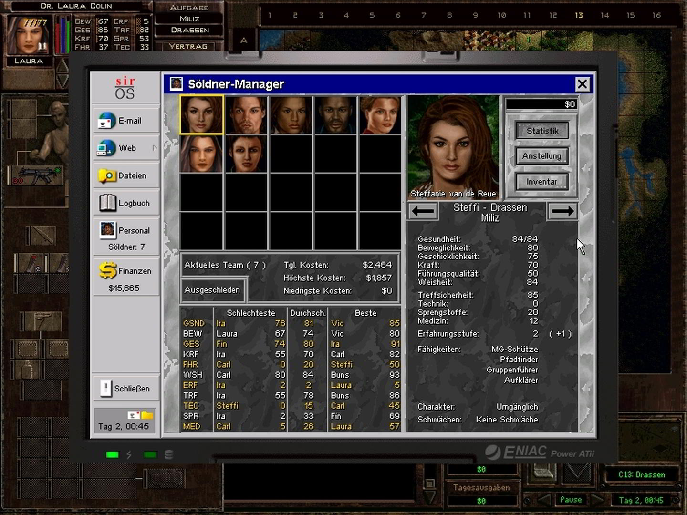Open Dateien files folder
Screen dimensions: 687x515
click(126, 176)
